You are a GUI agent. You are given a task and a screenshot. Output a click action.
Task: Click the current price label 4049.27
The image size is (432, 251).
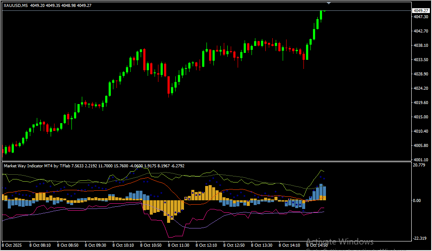pyautogui.click(x=420, y=10)
